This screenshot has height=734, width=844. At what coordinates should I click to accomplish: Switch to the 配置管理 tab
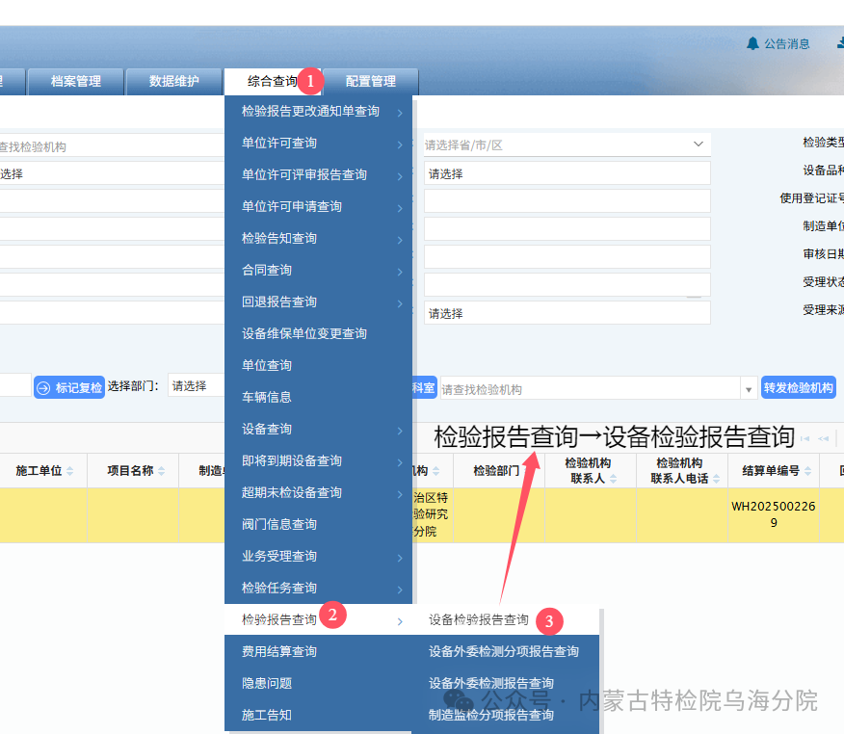click(x=372, y=81)
